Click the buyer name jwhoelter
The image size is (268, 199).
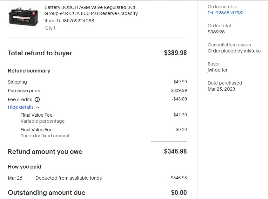point(218,70)
